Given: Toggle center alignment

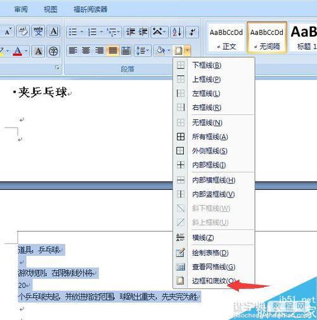Looking at the screenshot, I should click(86, 51).
